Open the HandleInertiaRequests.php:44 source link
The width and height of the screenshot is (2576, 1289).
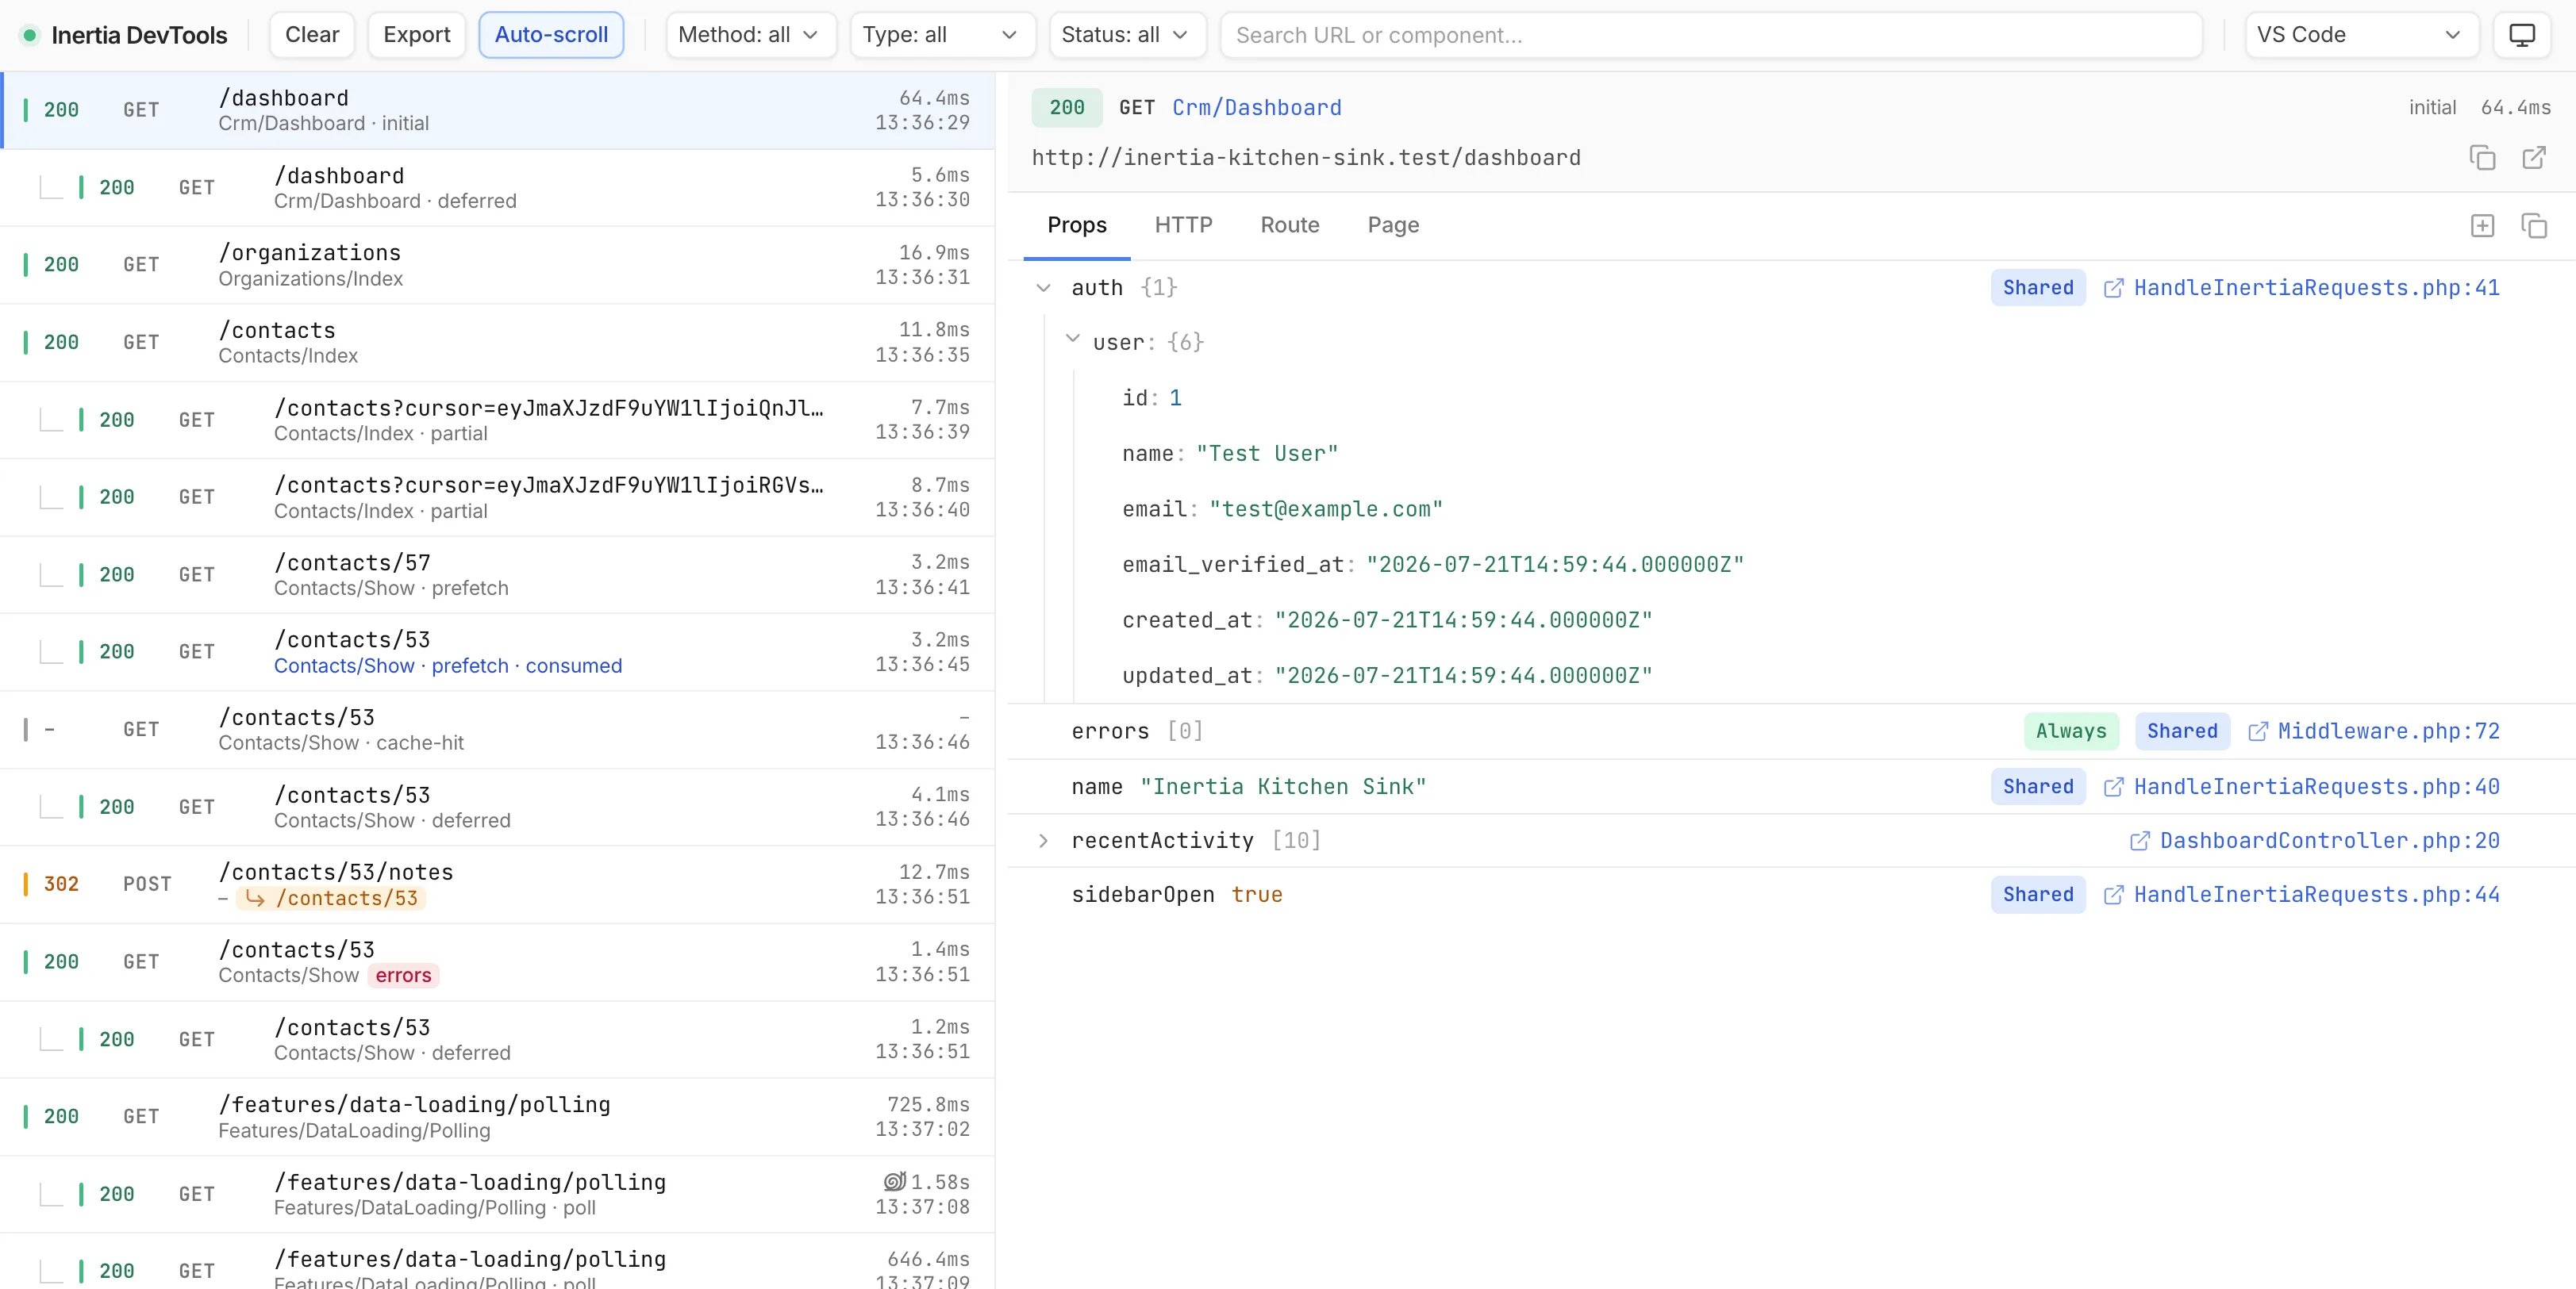(2317, 896)
